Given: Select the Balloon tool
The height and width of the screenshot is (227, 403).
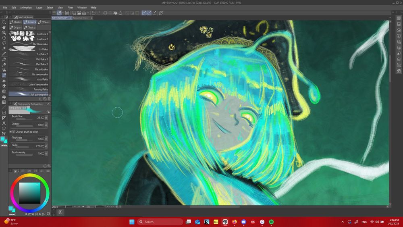Looking at the screenshot, I should [x=4, y=128].
